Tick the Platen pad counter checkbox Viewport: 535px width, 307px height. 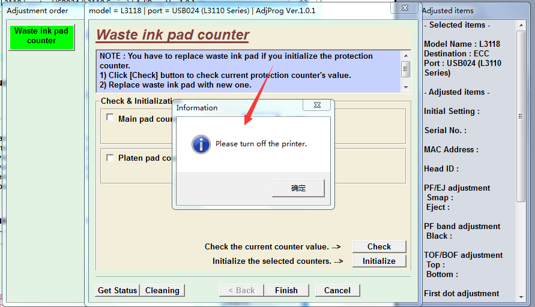pyautogui.click(x=110, y=158)
